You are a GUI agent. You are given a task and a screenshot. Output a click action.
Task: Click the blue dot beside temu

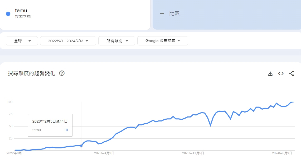pyautogui.click(x=8, y=14)
